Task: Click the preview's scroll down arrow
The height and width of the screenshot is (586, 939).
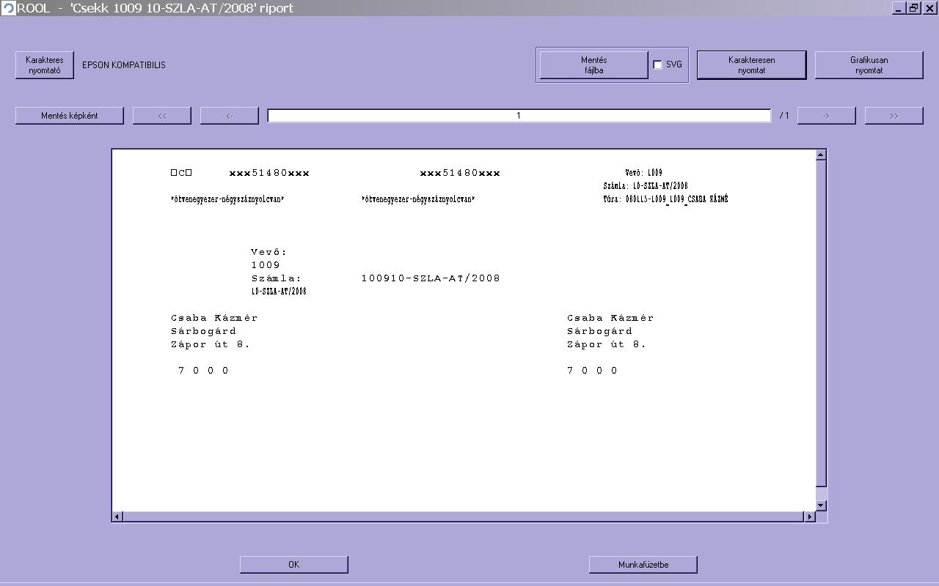Action: (821, 505)
